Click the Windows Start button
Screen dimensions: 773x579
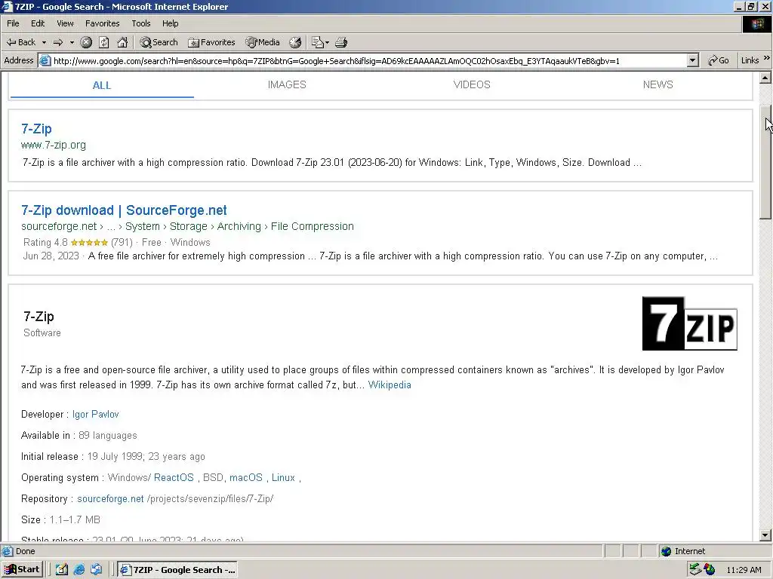click(23, 570)
